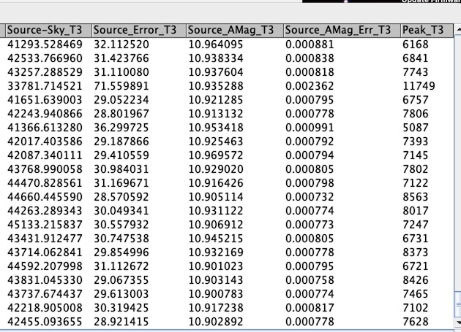Click the Source-Sky_T3 column header
Viewport: 461px width, 332px height.
click(x=48, y=30)
